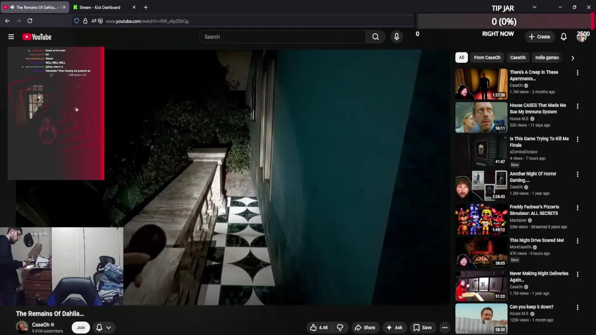Viewport: 596px width, 335px height.
Task: Open options for Never Making Night Deliveries
Action: point(577,274)
